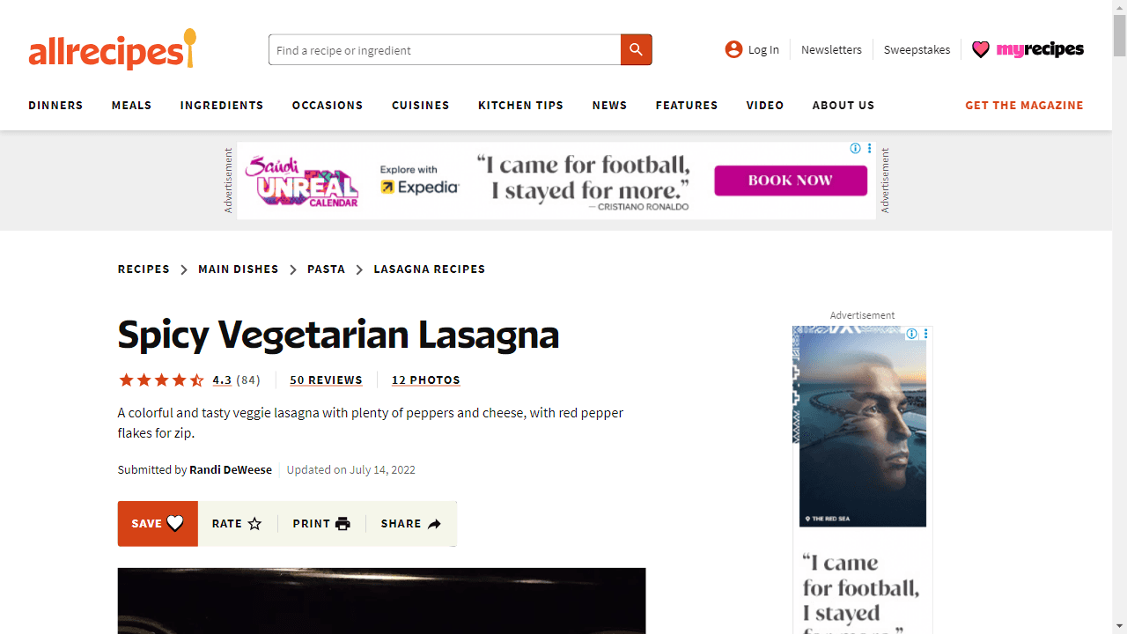
Task: Click the page vertical scrollbar
Action: pyautogui.click(x=1119, y=317)
